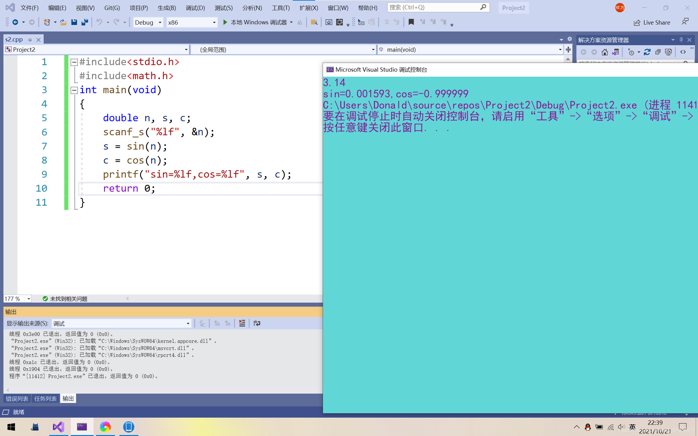Click the Show All Files icon in Solution Explorer
The image size is (698, 436).
tap(668, 52)
